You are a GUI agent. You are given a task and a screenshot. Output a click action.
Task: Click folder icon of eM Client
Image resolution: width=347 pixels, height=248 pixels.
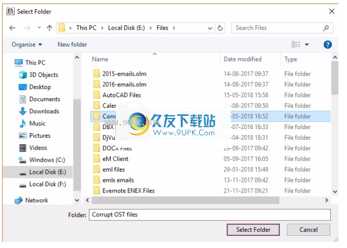click(x=97, y=159)
